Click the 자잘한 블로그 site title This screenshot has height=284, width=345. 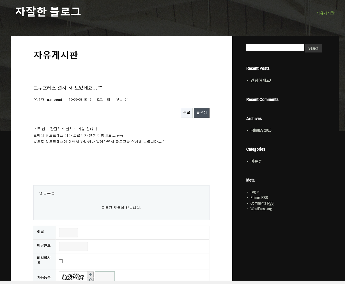click(x=48, y=12)
